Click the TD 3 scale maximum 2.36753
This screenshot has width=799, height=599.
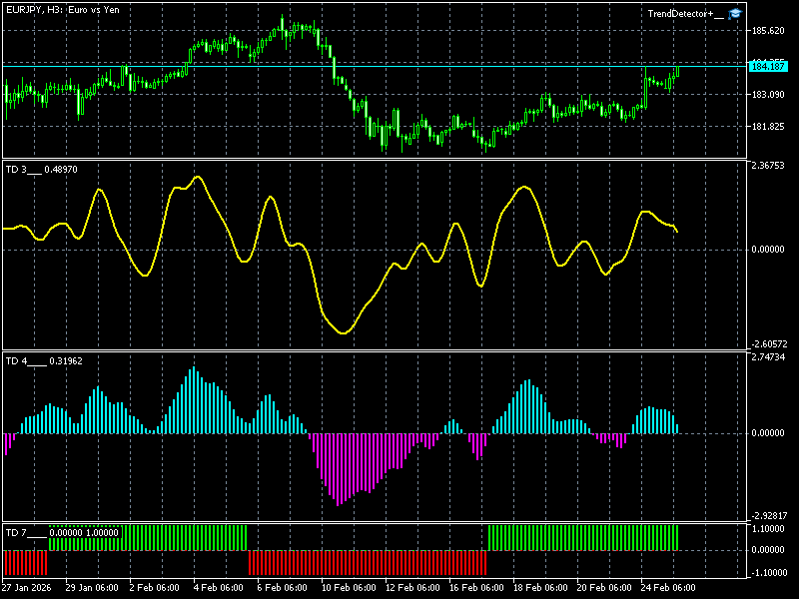pyautogui.click(x=768, y=166)
